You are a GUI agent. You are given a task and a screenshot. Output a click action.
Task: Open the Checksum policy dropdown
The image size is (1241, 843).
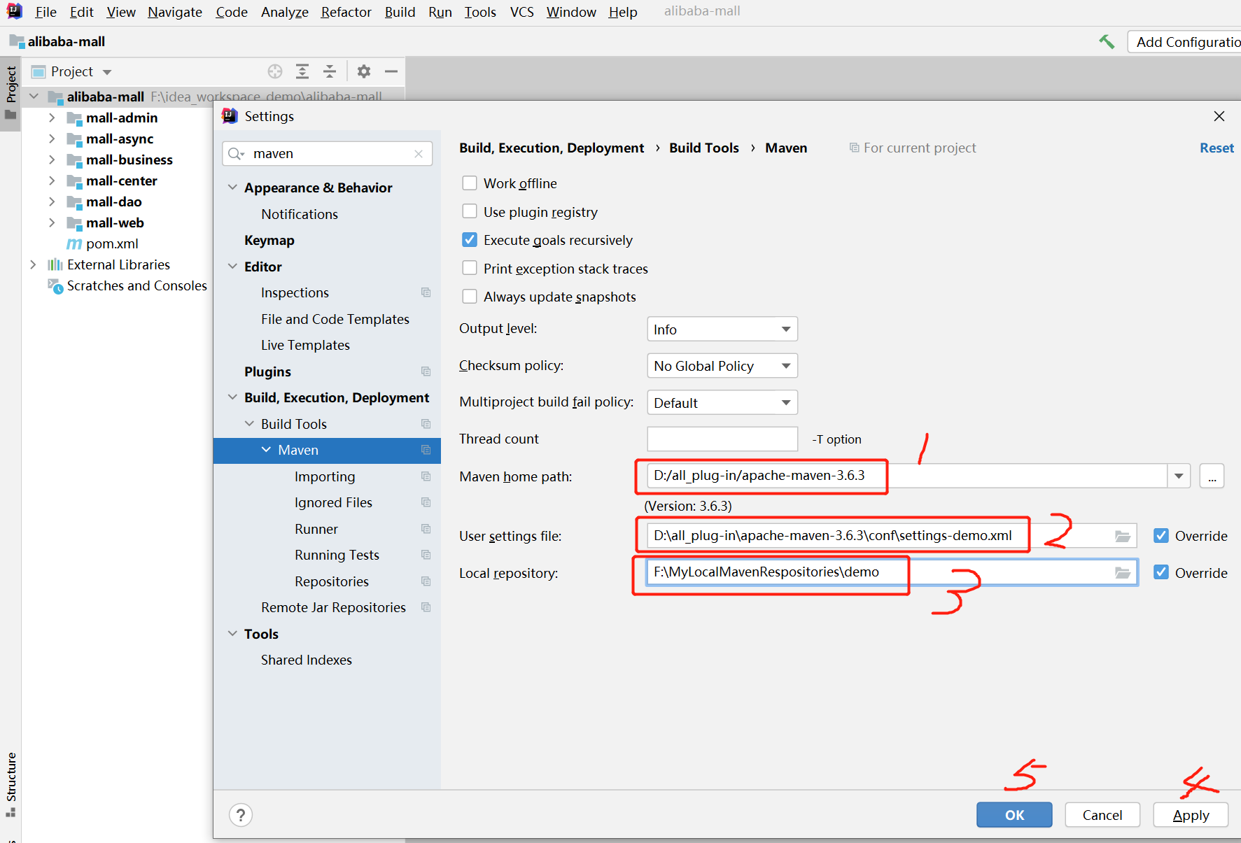(722, 366)
